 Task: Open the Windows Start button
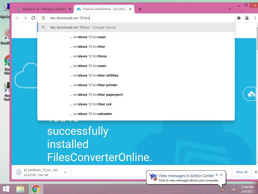pyautogui.click(x=6, y=189)
